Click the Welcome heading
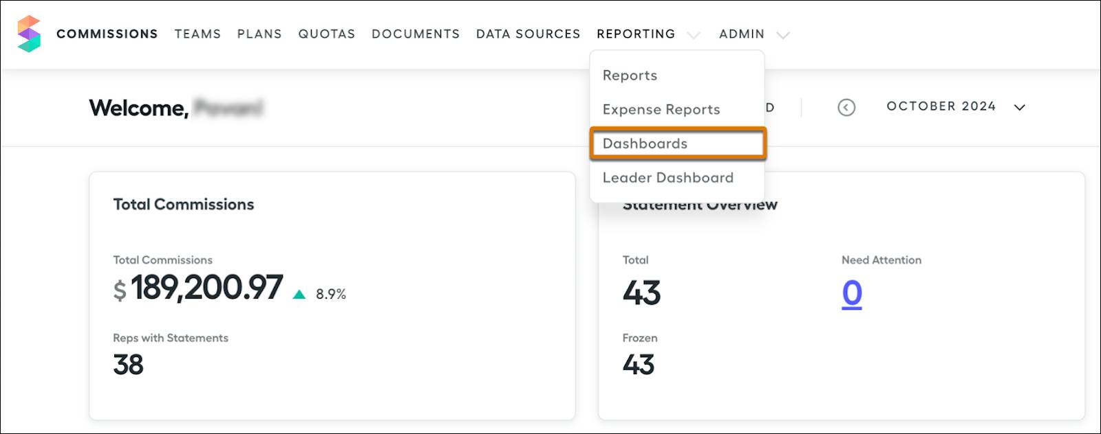The image size is (1101, 434). coord(139,108)
